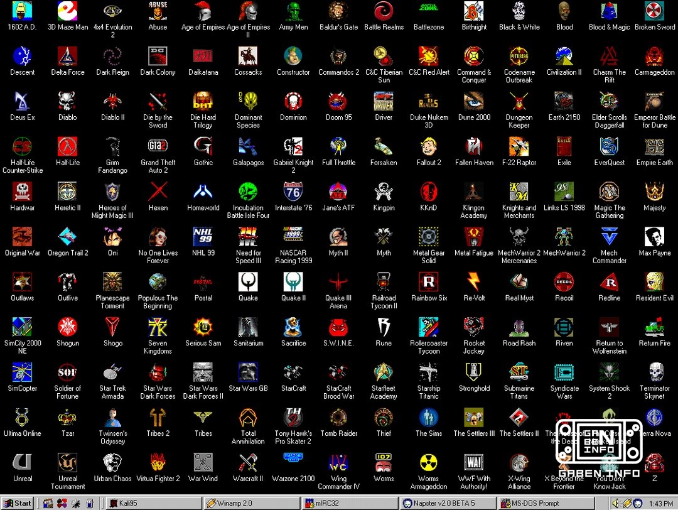Select the Unreal Tournament icon
The width and height of the screenshot is (678, 510).
click(x=67, y=462)
